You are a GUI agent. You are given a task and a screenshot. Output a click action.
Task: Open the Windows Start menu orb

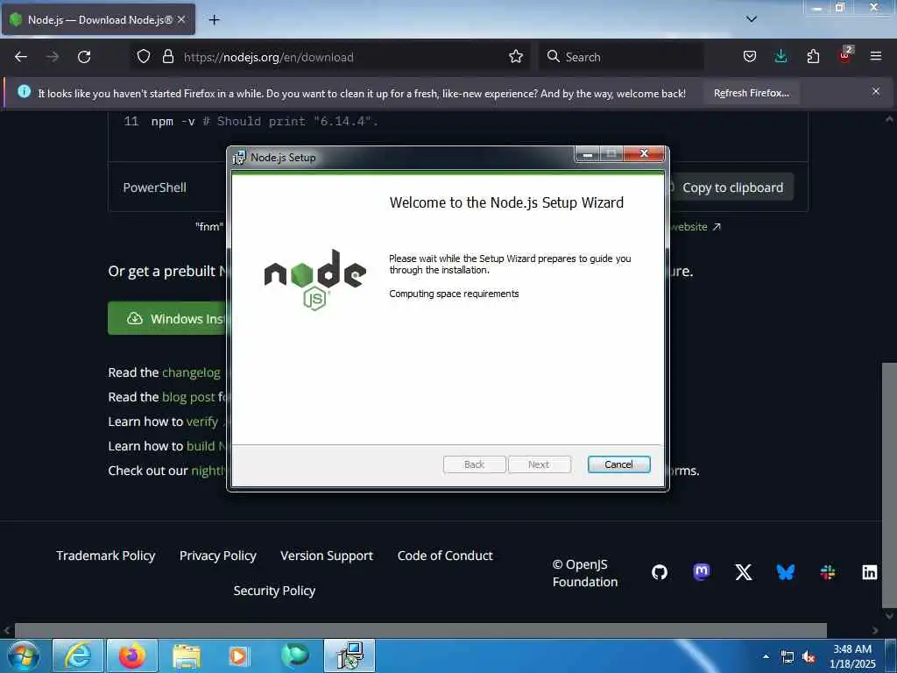coord(24,655)
